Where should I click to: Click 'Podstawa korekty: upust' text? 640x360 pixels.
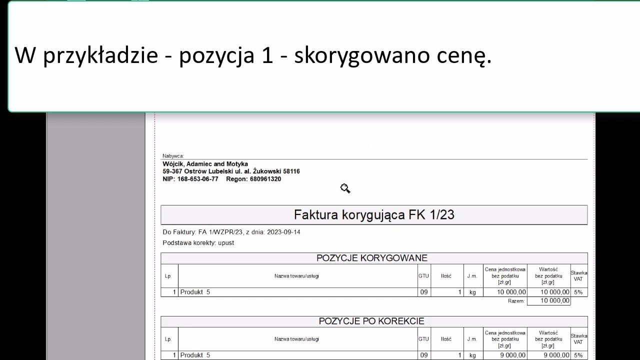[198, 243]
